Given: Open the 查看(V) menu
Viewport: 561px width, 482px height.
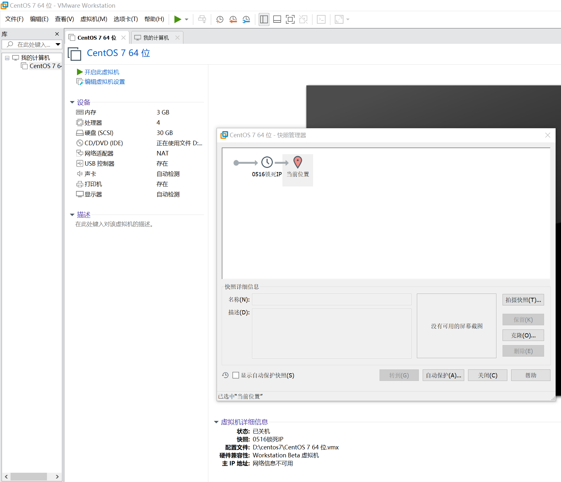Looking at the screenshot, I should 65,19.
